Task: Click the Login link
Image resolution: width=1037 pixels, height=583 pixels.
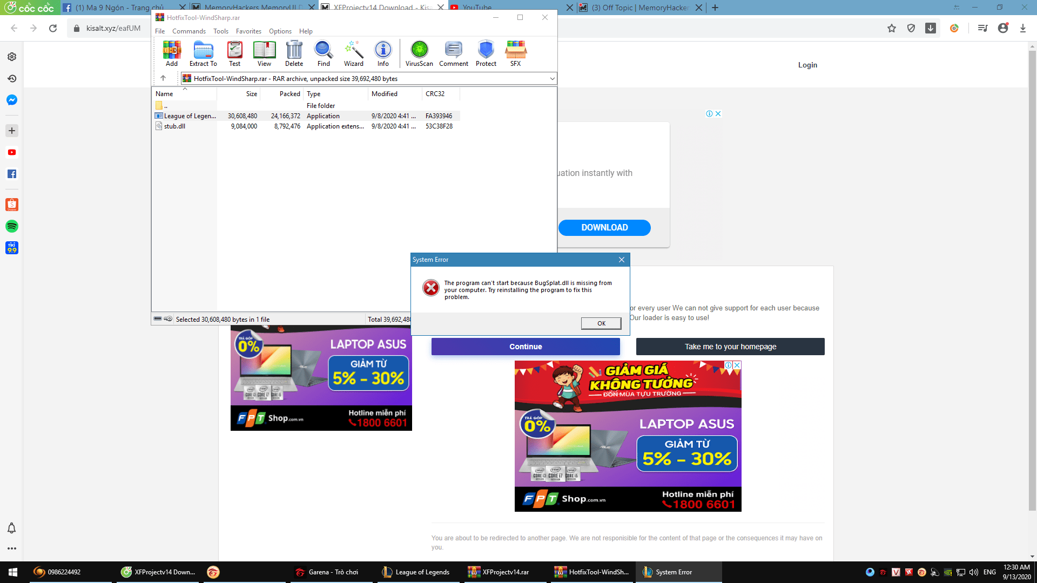Action: click(807, 65)
